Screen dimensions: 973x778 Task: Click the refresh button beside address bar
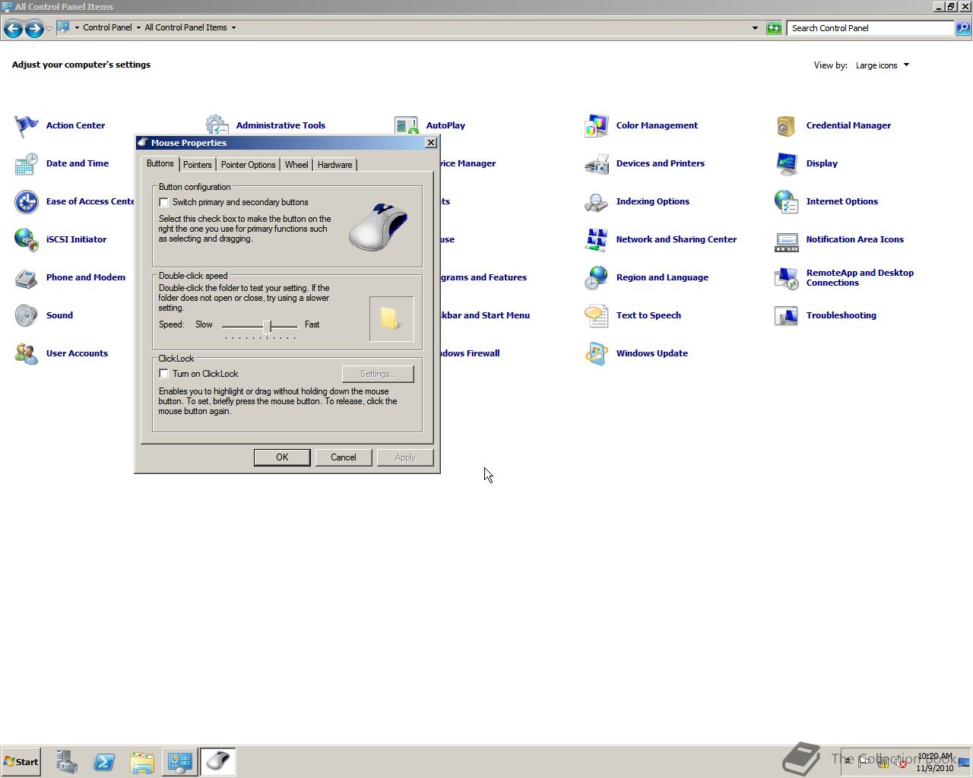(774, 28)
